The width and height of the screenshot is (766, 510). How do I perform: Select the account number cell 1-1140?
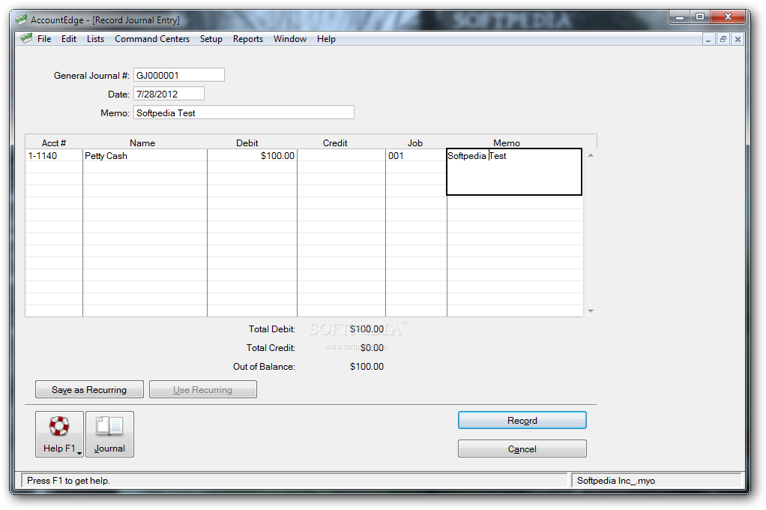54,155
